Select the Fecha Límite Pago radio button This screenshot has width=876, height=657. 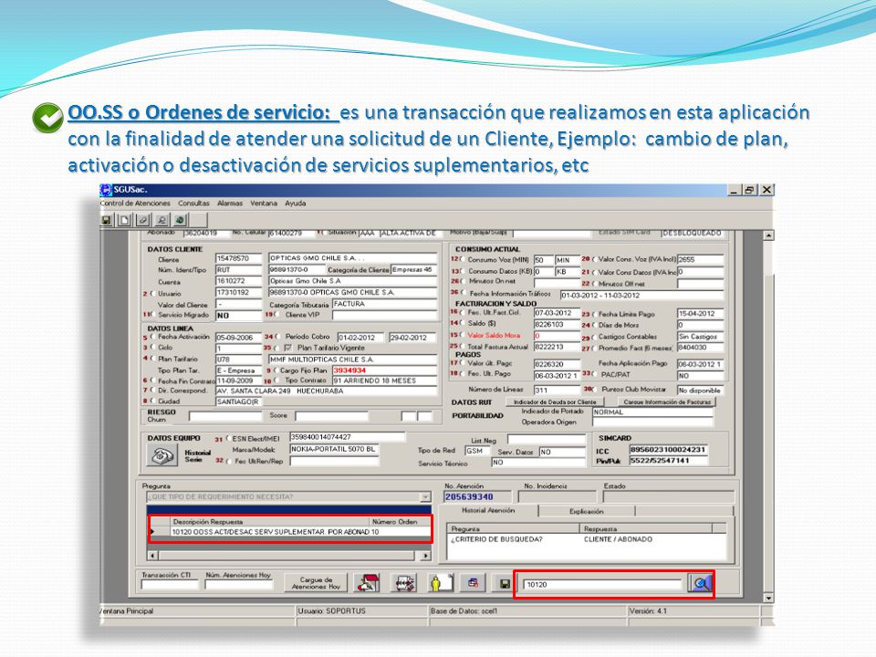593,314
